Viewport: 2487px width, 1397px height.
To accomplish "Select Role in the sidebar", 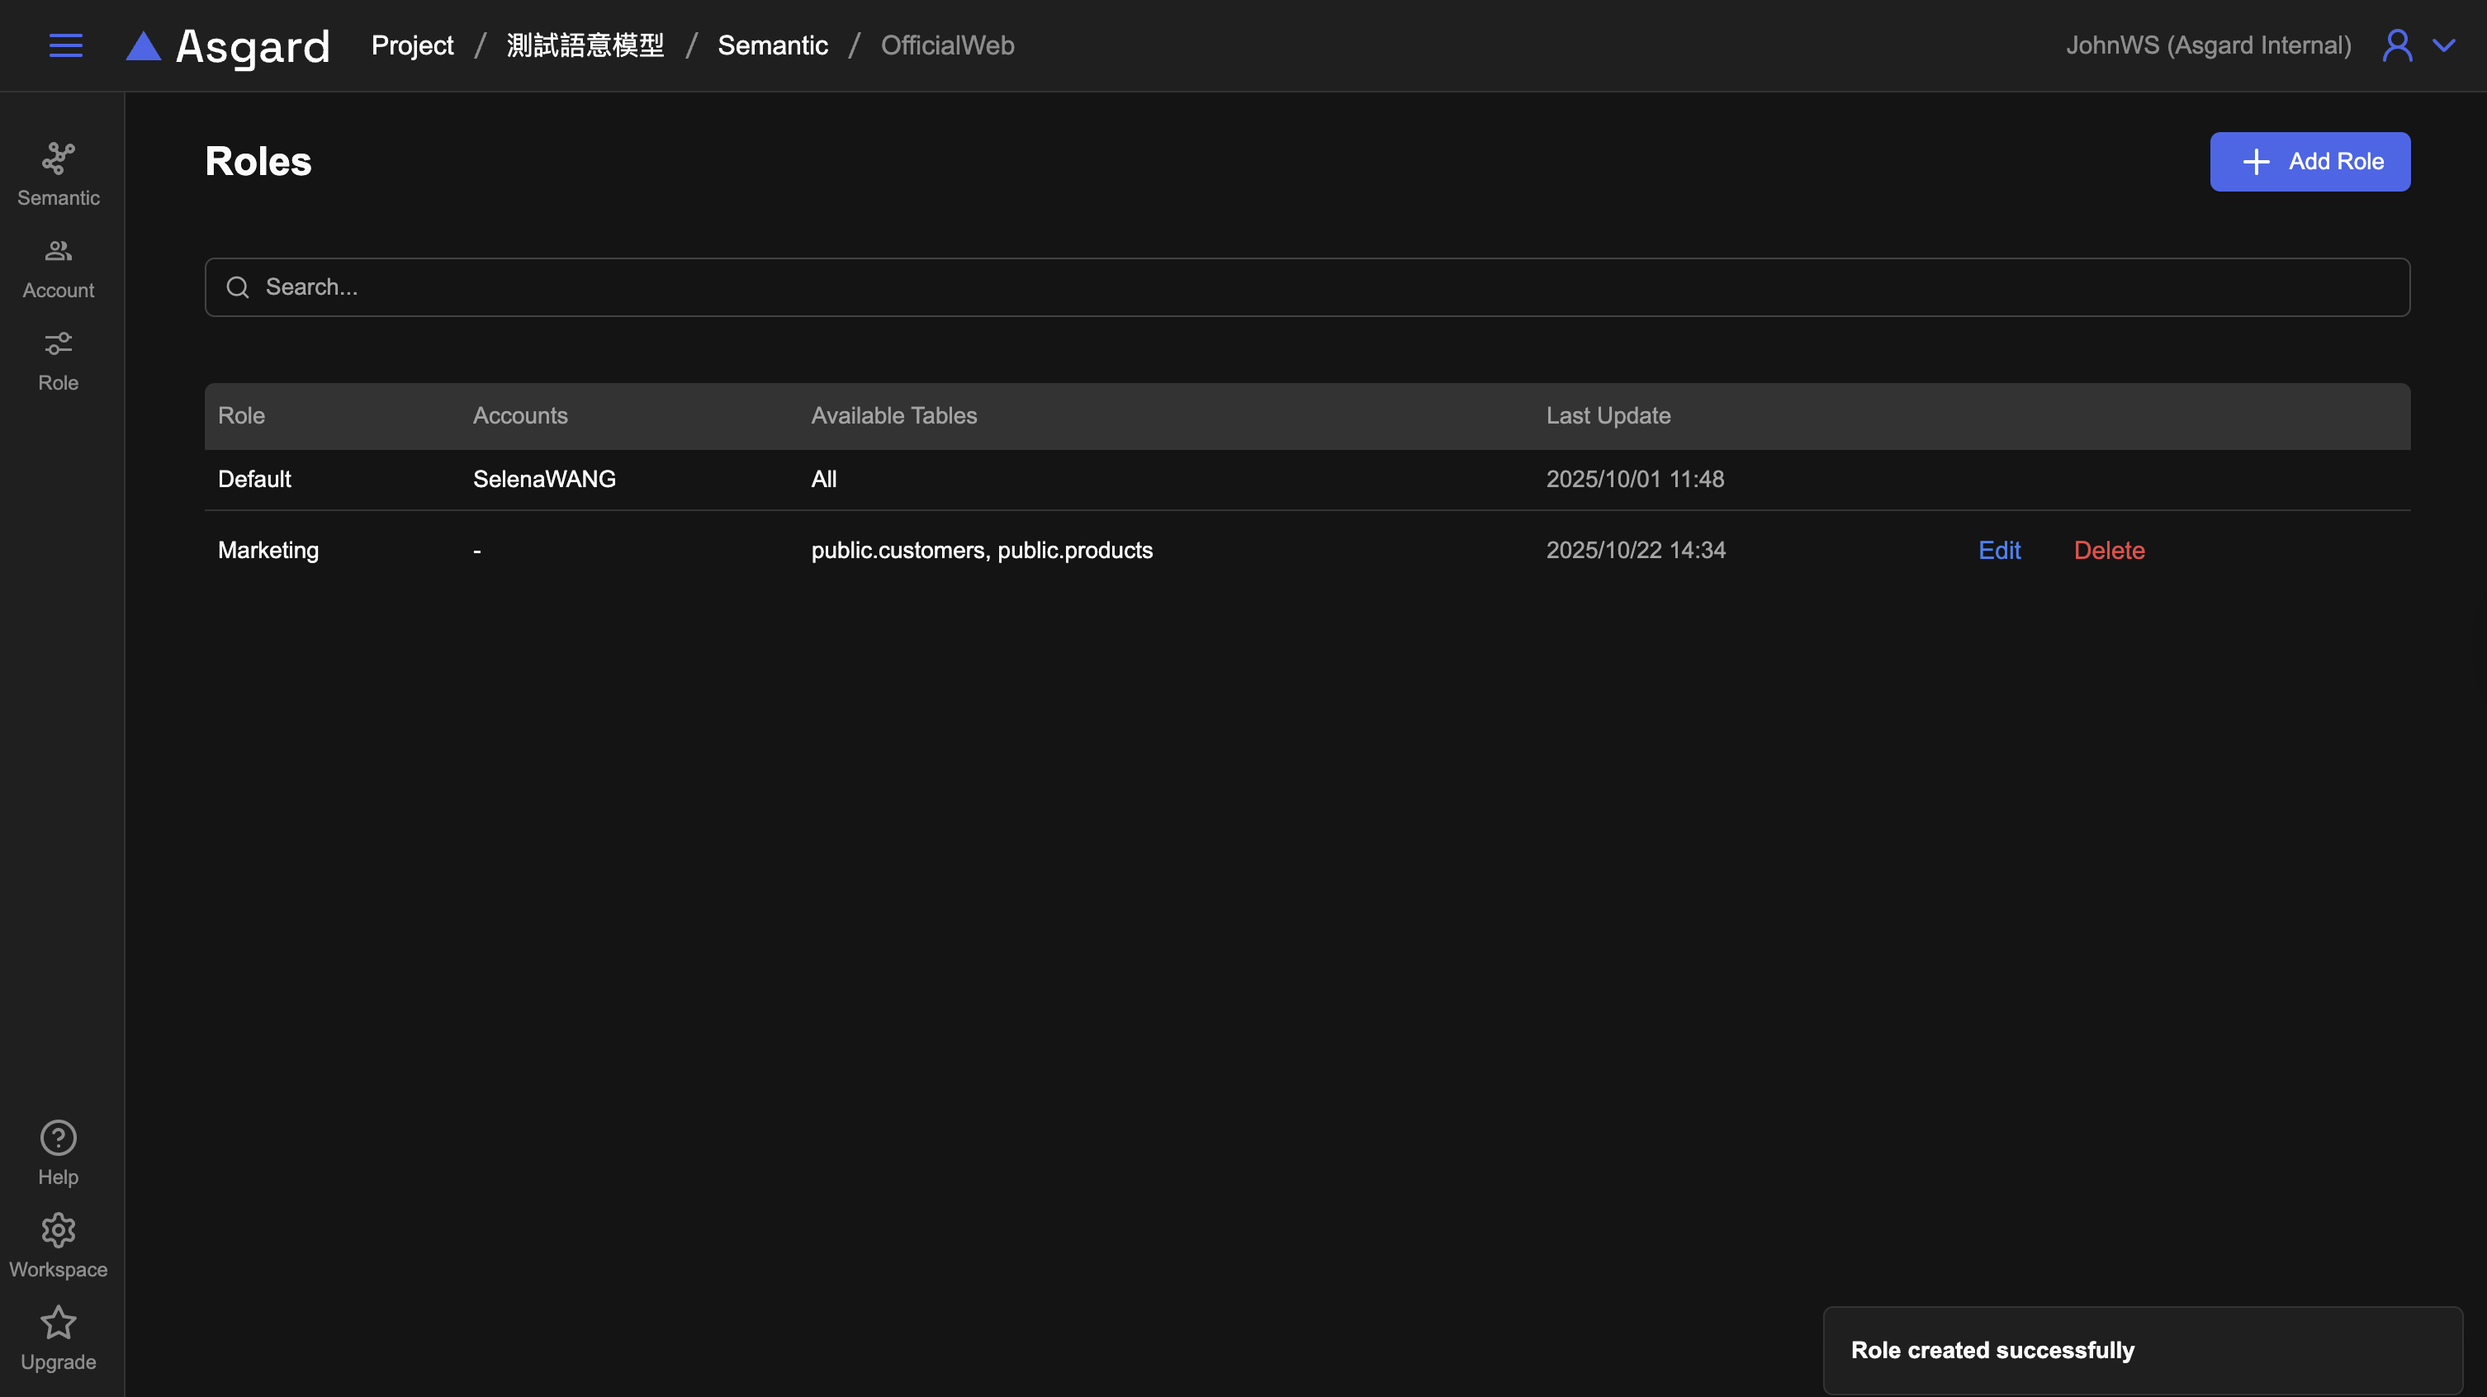I will [x=58, y=361].
